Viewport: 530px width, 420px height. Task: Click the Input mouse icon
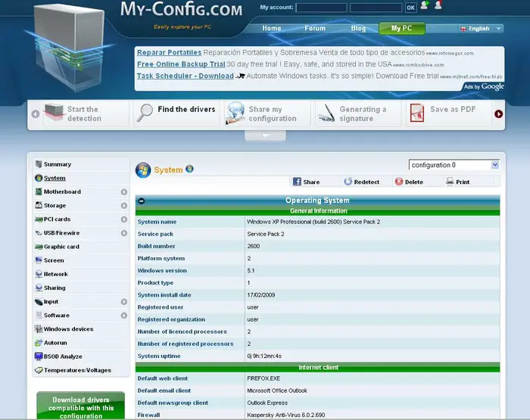(x=39, y=302)
